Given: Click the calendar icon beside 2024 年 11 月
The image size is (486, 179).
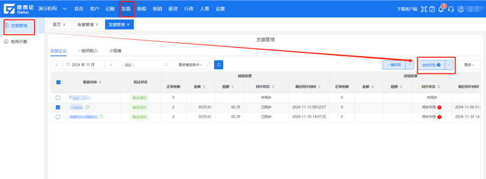Looking at the screenshot, I should tap(68, 64).
